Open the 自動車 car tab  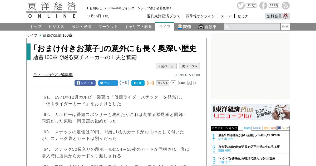tap(208, 27)
